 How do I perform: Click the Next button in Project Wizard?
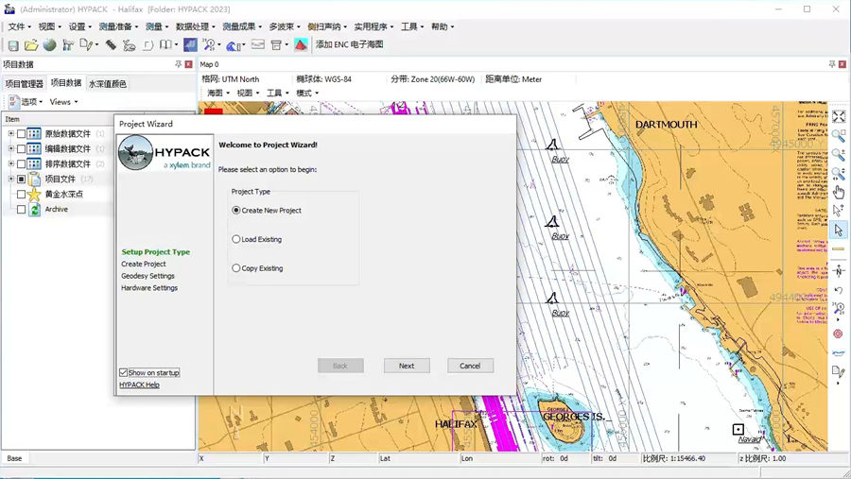coord(407,366)
